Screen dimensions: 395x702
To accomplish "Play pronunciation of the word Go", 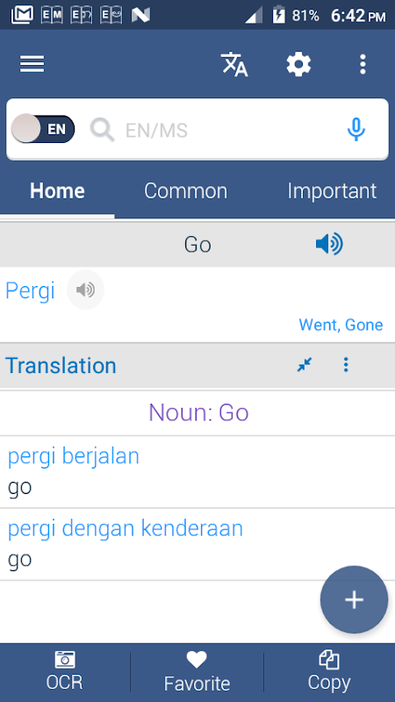I will pos(330,245).
